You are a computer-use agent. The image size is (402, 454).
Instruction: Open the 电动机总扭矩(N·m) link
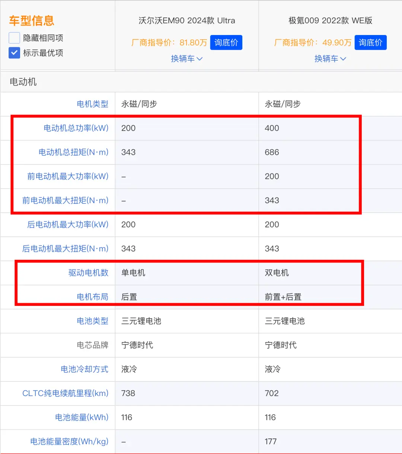(x=74, y=152)
